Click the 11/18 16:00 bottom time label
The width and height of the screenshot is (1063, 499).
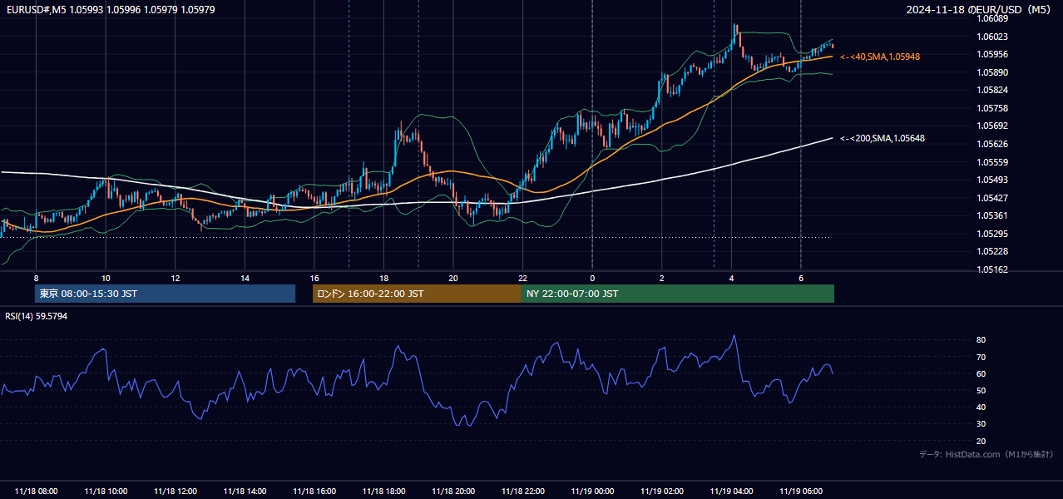coord(314,492)
